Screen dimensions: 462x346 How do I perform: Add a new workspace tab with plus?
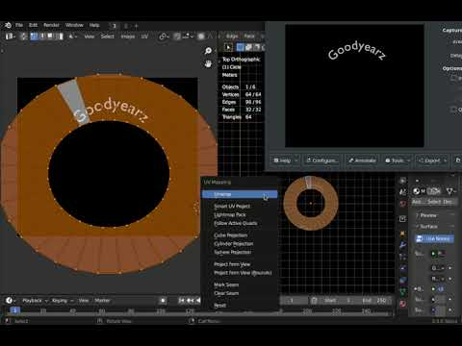[x=136, y=26]
